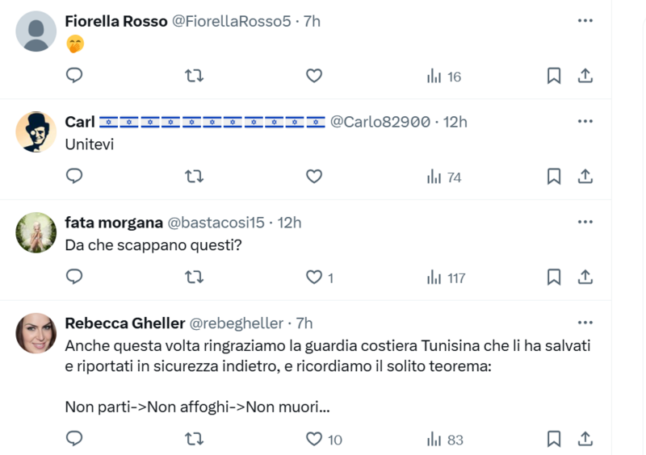View analytics for Rebecca Gheller's tweet
The width and height of the screenshot is (646, 455).
click(445, 439)
